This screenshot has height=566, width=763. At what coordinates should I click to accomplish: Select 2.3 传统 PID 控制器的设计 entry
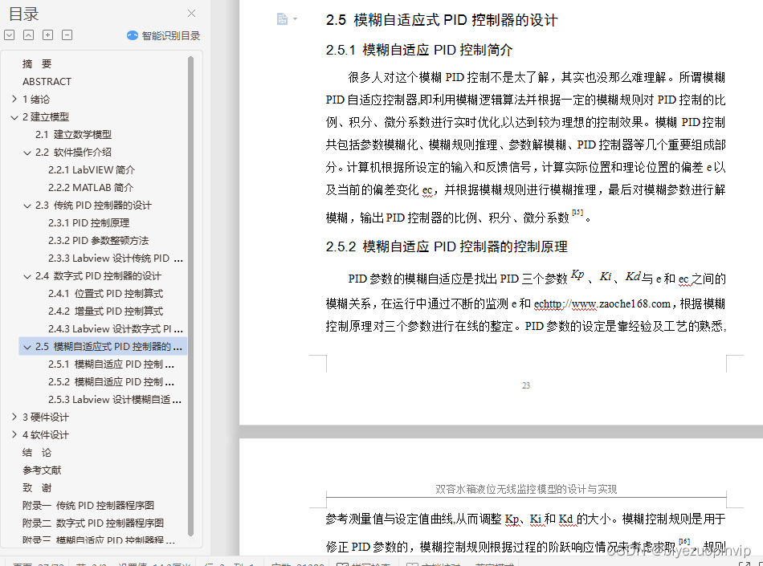tap(93, 206)
